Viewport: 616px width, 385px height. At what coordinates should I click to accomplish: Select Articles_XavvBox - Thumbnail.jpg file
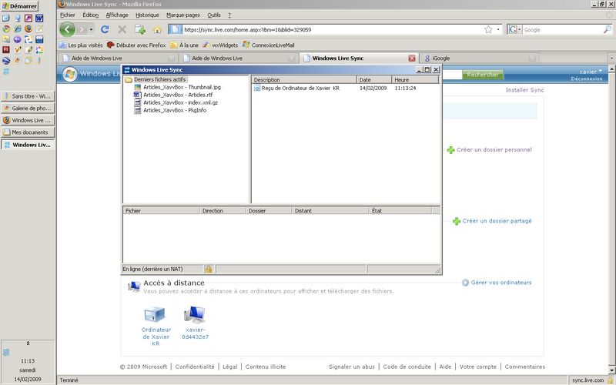coord(178,87)
